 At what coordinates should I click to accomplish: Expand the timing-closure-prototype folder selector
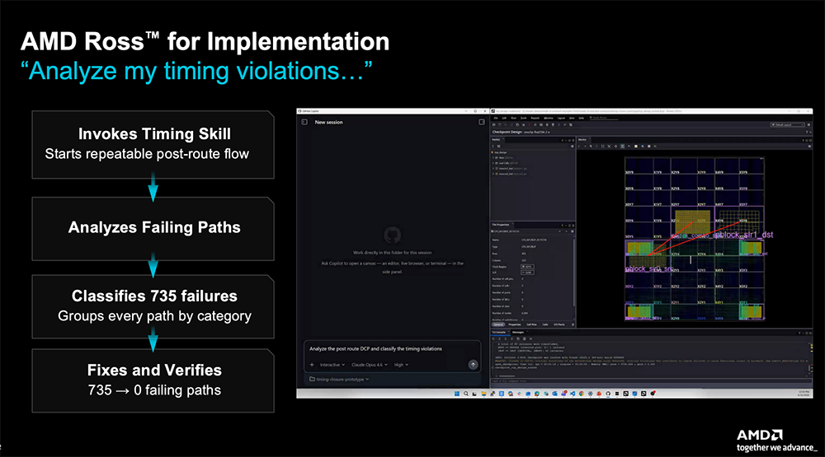(x=339, y=380)
